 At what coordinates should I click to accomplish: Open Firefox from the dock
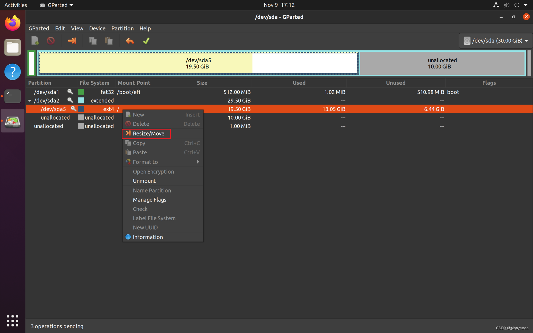tap(13, 23)
